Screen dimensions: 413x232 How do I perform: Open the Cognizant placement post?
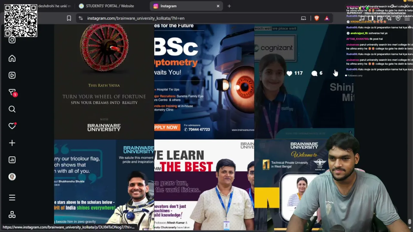click(x=304, y=81)
